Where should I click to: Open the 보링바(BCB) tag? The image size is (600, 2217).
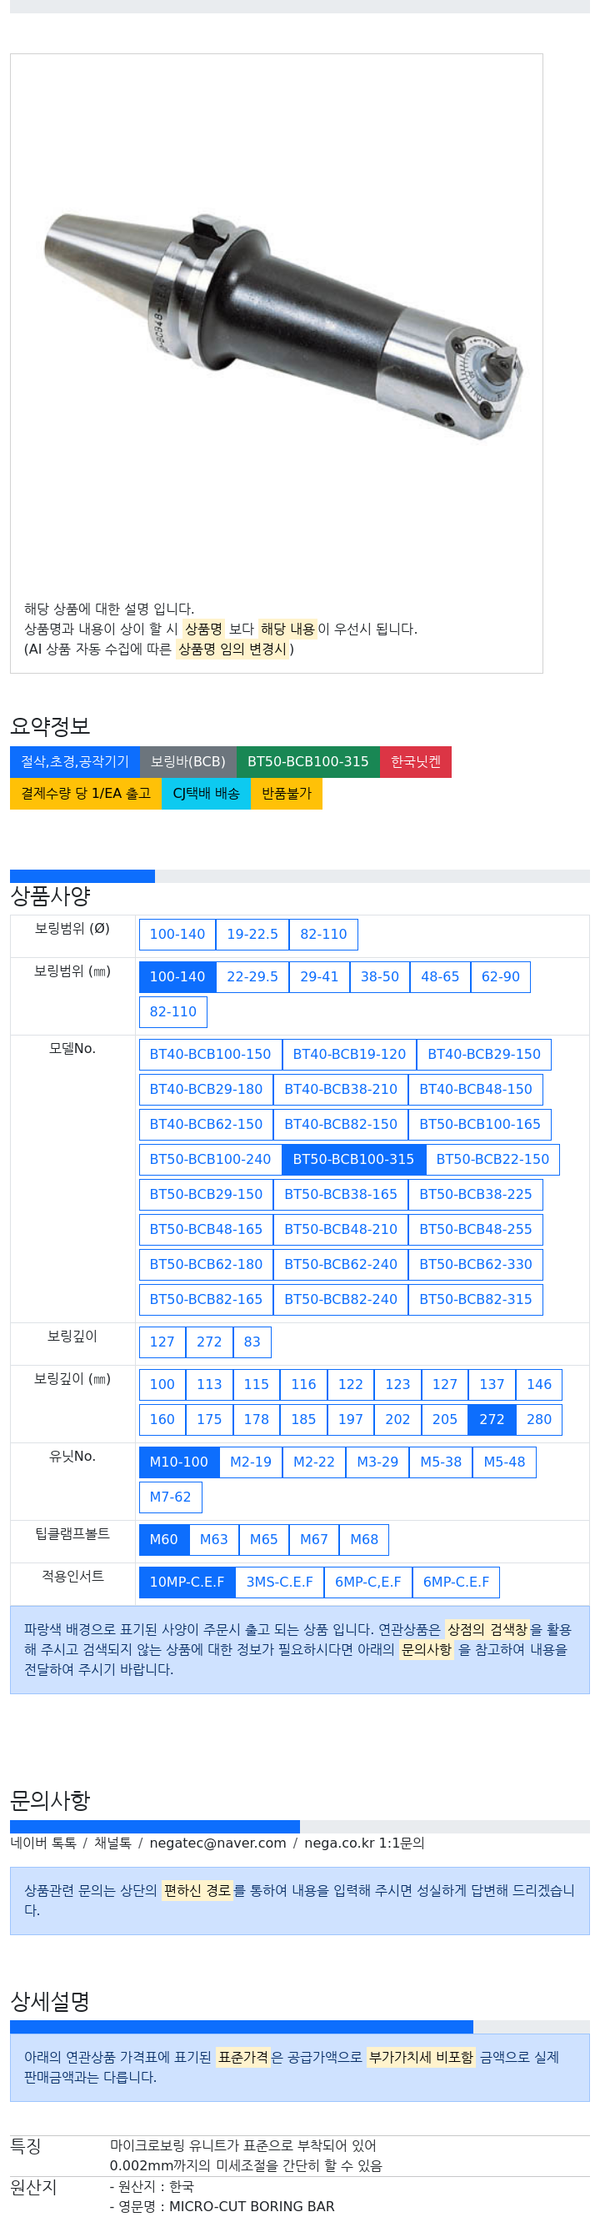coord(188,762)
